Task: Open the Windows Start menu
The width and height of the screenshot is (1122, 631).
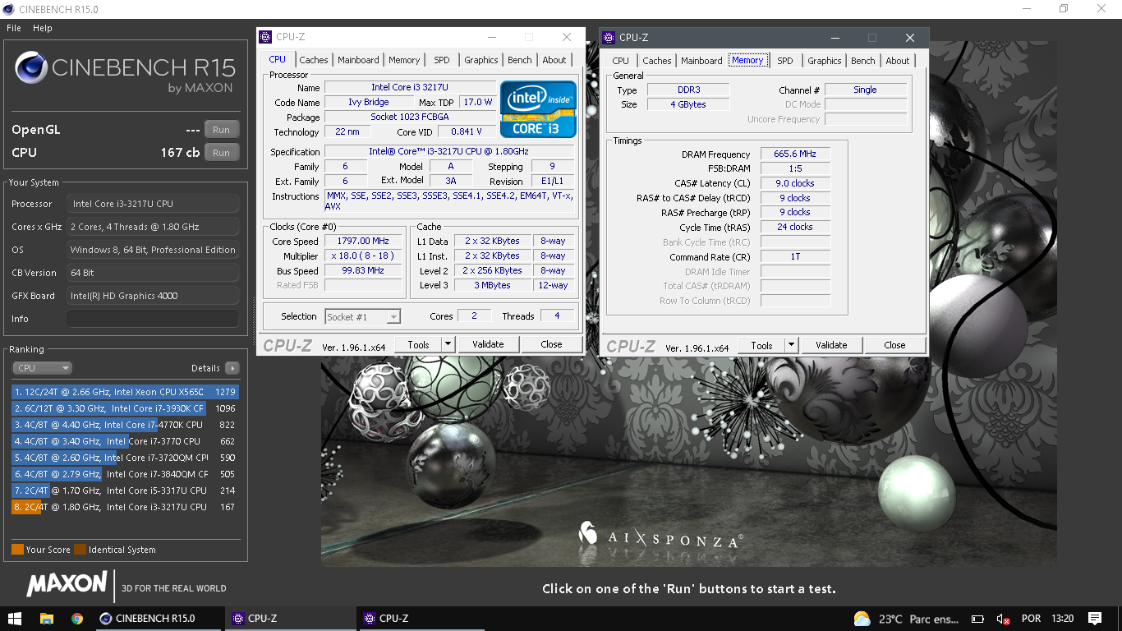Action: coord(15,619)
